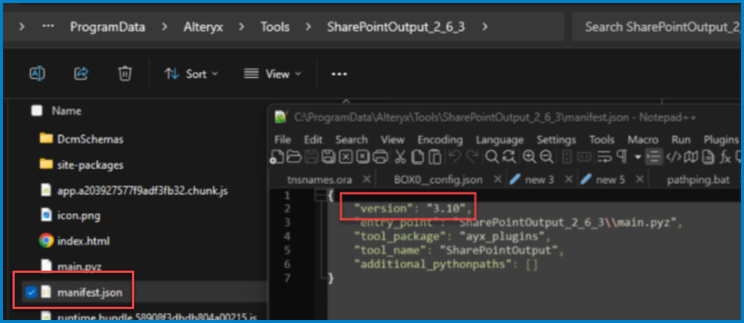
Task: Toggle synchronize vertical scrolling icon
Action: [x=566, y=157]
